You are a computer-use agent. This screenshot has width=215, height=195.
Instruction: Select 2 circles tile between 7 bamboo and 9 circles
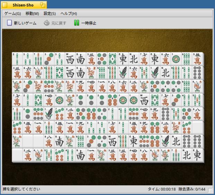click(28, 114)
